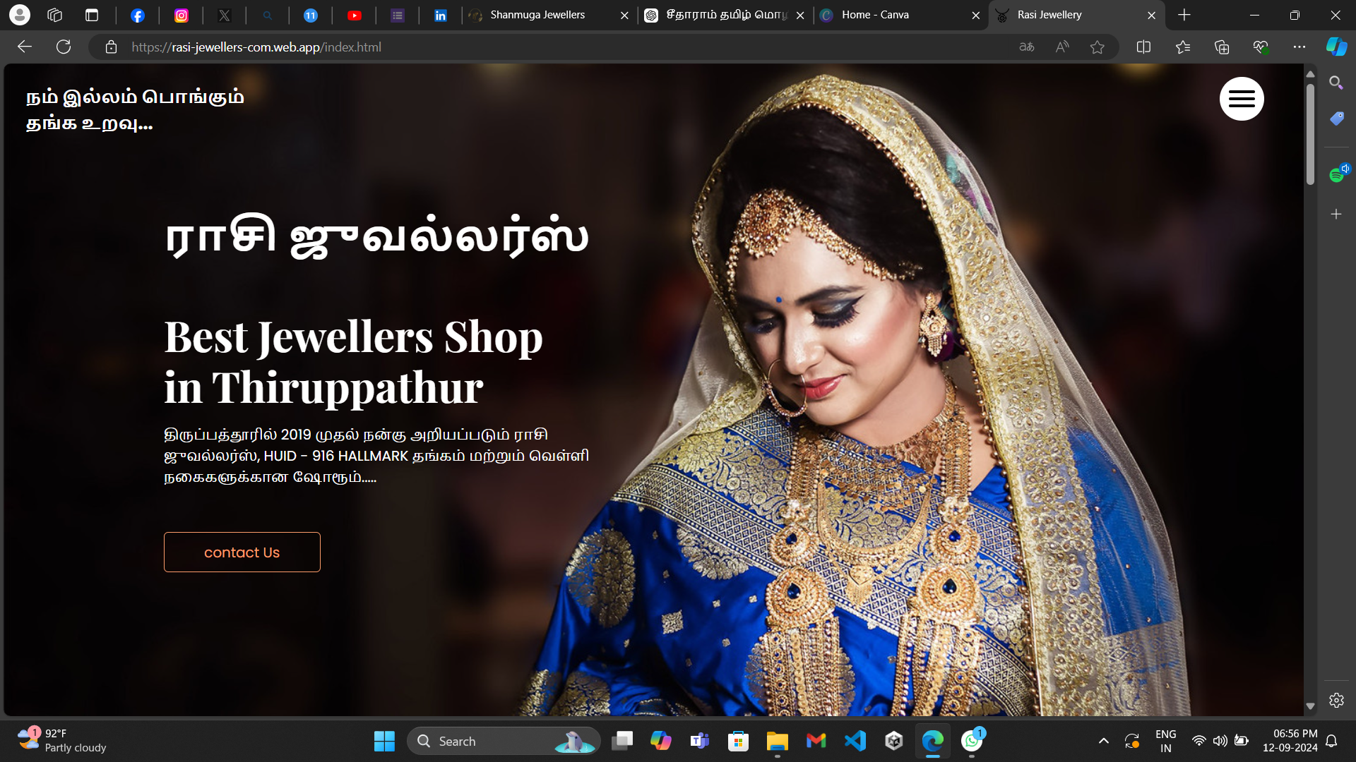Open new tab with plus button
The image size is (1356, 762).
tap(1184, 15)
